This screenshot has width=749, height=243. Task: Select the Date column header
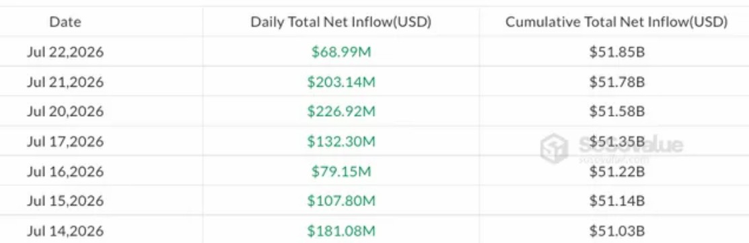(x=65, y=22)
